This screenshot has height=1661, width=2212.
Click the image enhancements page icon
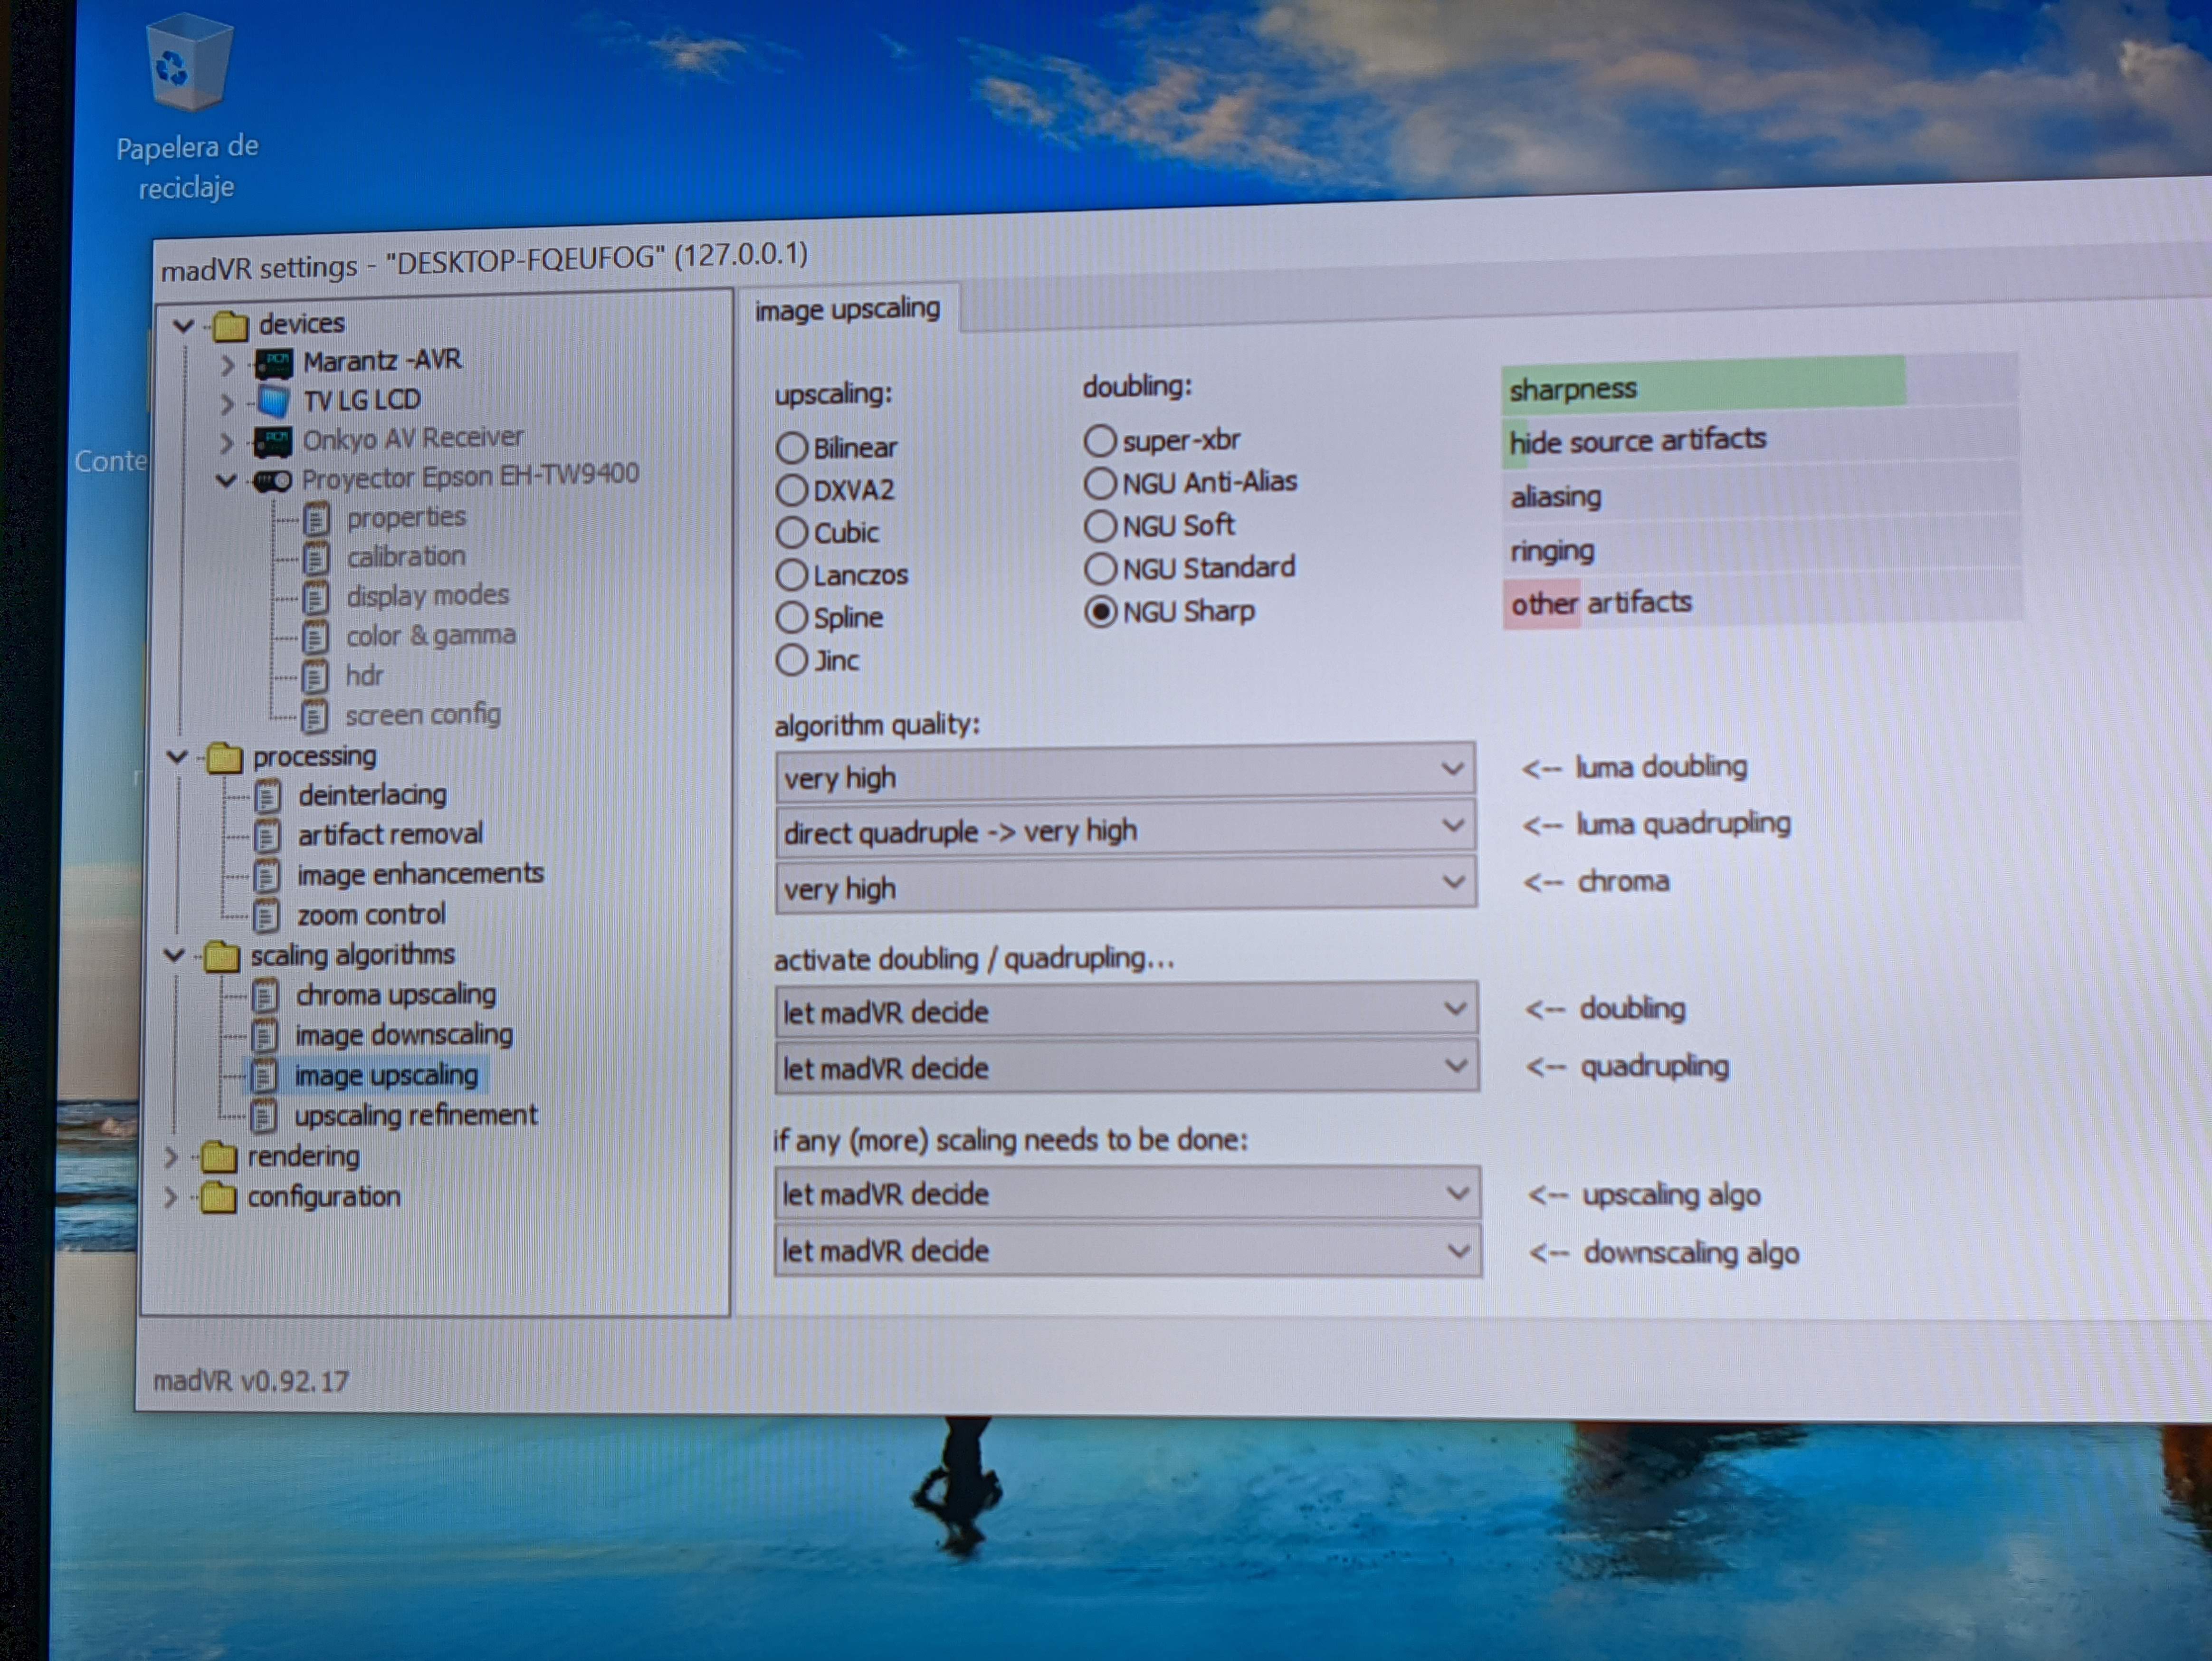[266, 877]
